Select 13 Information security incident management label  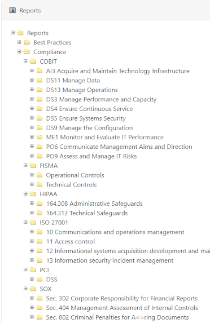click(110, 260)
